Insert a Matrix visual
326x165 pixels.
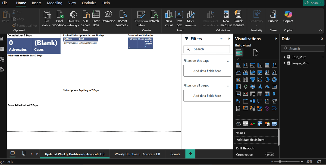pos(267,94)
